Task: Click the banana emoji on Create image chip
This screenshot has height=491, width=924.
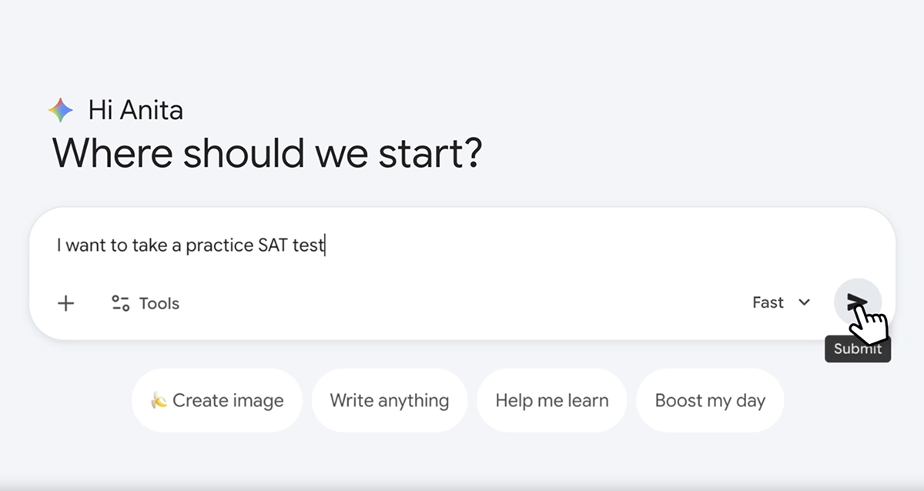Action: pos(157,400)
